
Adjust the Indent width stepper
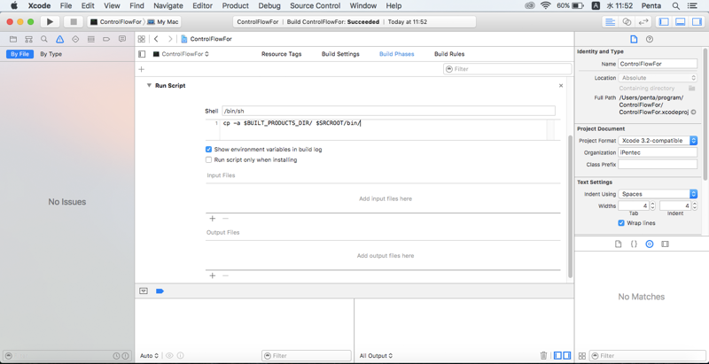click(x=695, y=206)
